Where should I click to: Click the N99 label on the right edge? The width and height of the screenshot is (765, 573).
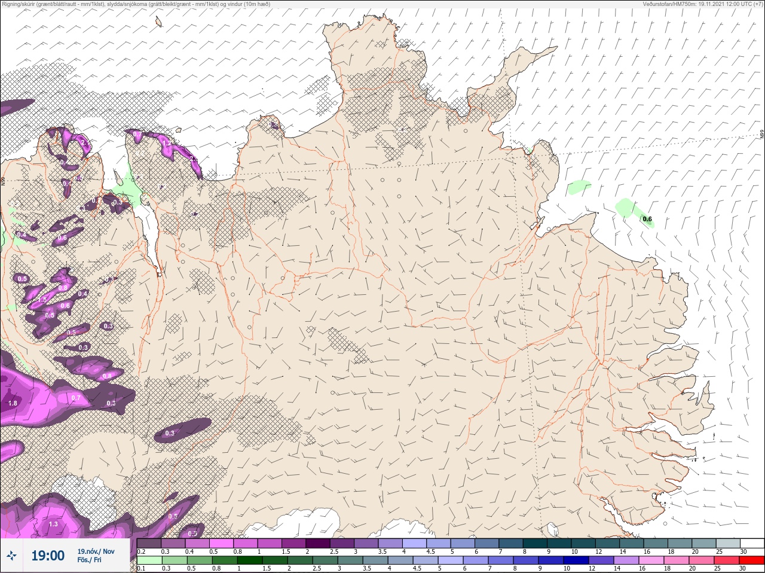[762, 136]
